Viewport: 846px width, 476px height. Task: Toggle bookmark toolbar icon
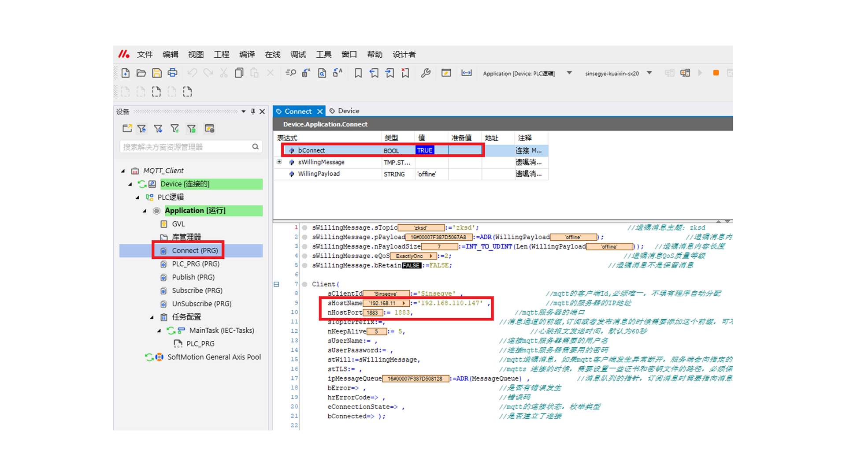(x=358, y=73)
